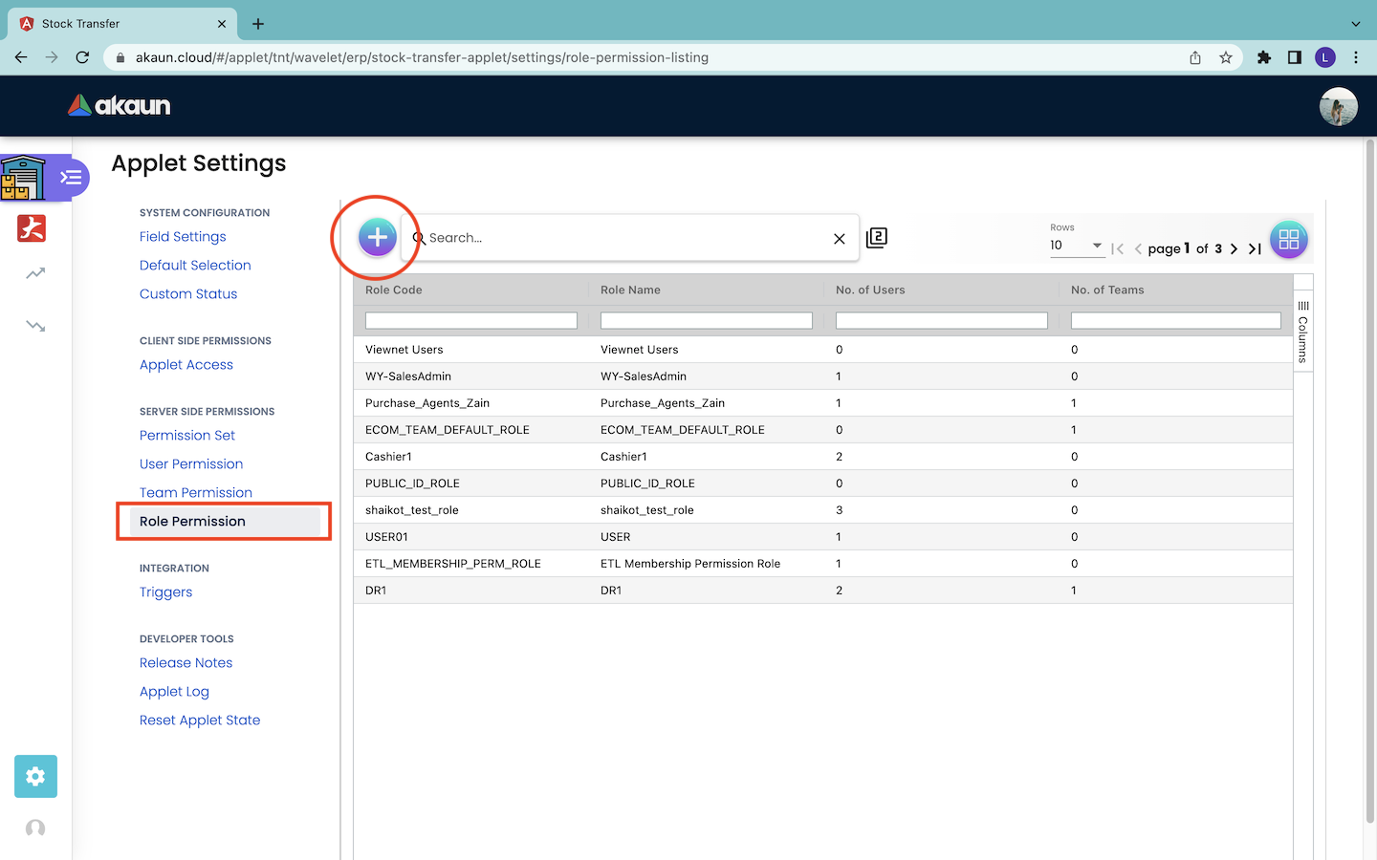This screenshot has width=1377, height=860.
Task: Click the downward trend sidebar icon
Action: click(x=35, y=326)
